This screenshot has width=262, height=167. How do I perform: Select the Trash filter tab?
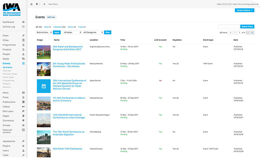[x=82, y=27]
